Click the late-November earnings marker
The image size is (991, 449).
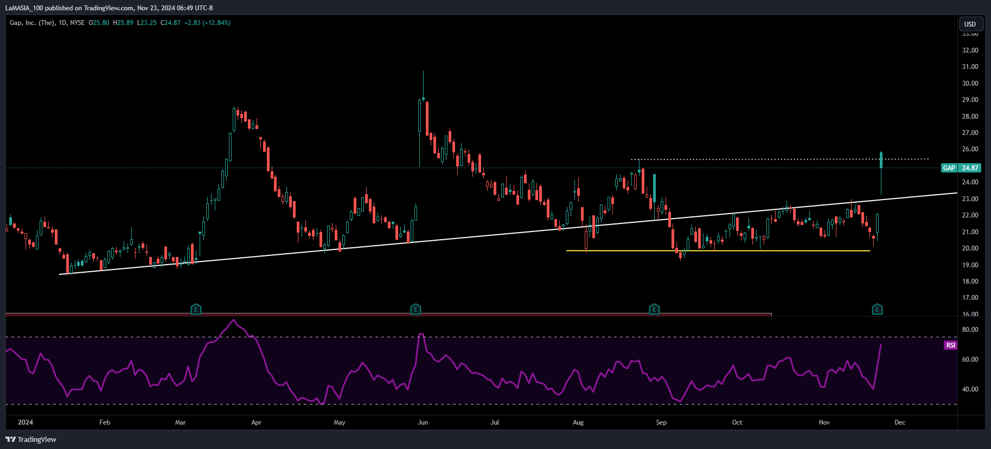pos(877,310)
